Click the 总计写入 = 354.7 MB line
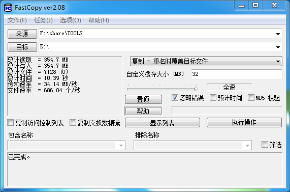Viewport: 290px width, 192px height. click(x=38, y=66)
